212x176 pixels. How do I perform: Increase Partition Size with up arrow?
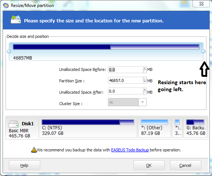coord(145,79)
